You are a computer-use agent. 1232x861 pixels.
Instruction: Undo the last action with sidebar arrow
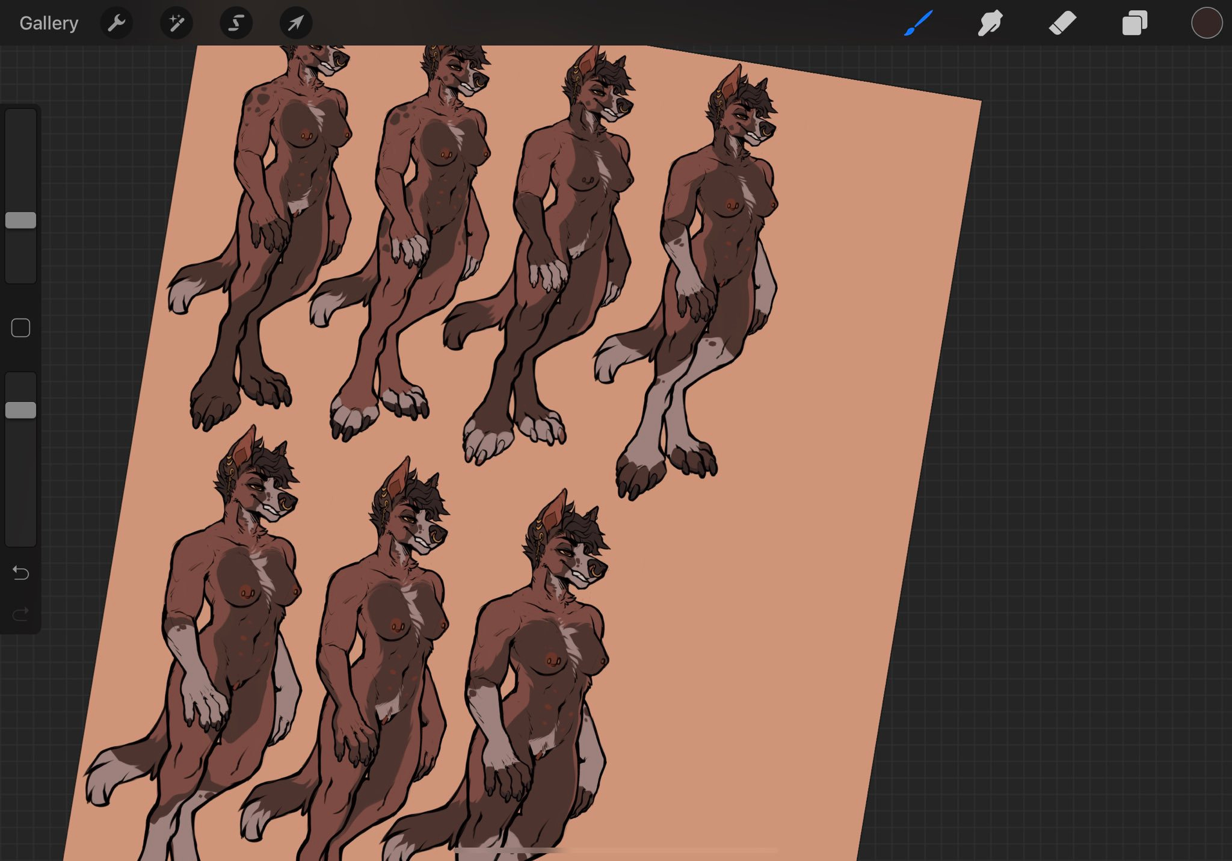pyautogui.click(x=21, y=573)
